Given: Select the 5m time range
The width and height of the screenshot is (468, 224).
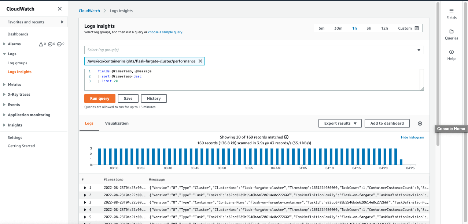Looking at the screenshot, I should pos(321,28).
